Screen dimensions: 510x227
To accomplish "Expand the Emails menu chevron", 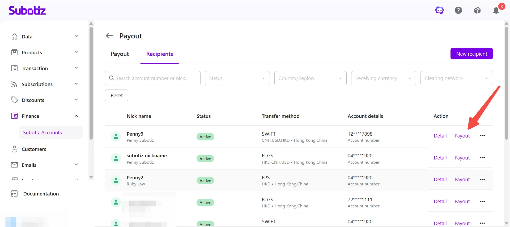I will (x=76, y=164).
